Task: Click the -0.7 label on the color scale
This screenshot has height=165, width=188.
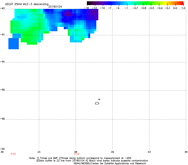Action: [135, 8]
